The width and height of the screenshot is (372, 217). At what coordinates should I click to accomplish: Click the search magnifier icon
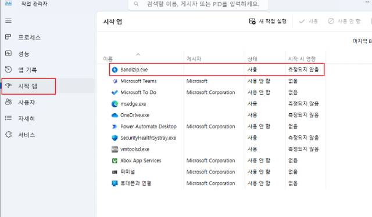[x=136, y=4]
